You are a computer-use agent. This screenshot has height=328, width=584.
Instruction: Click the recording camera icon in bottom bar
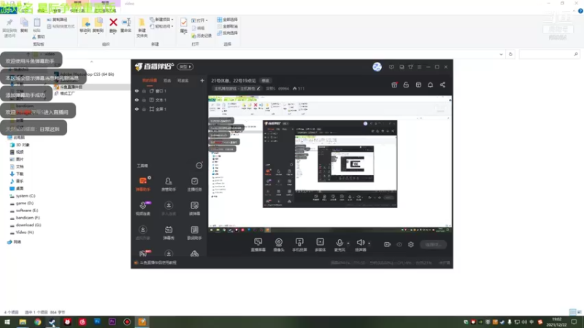coord(387,244)
